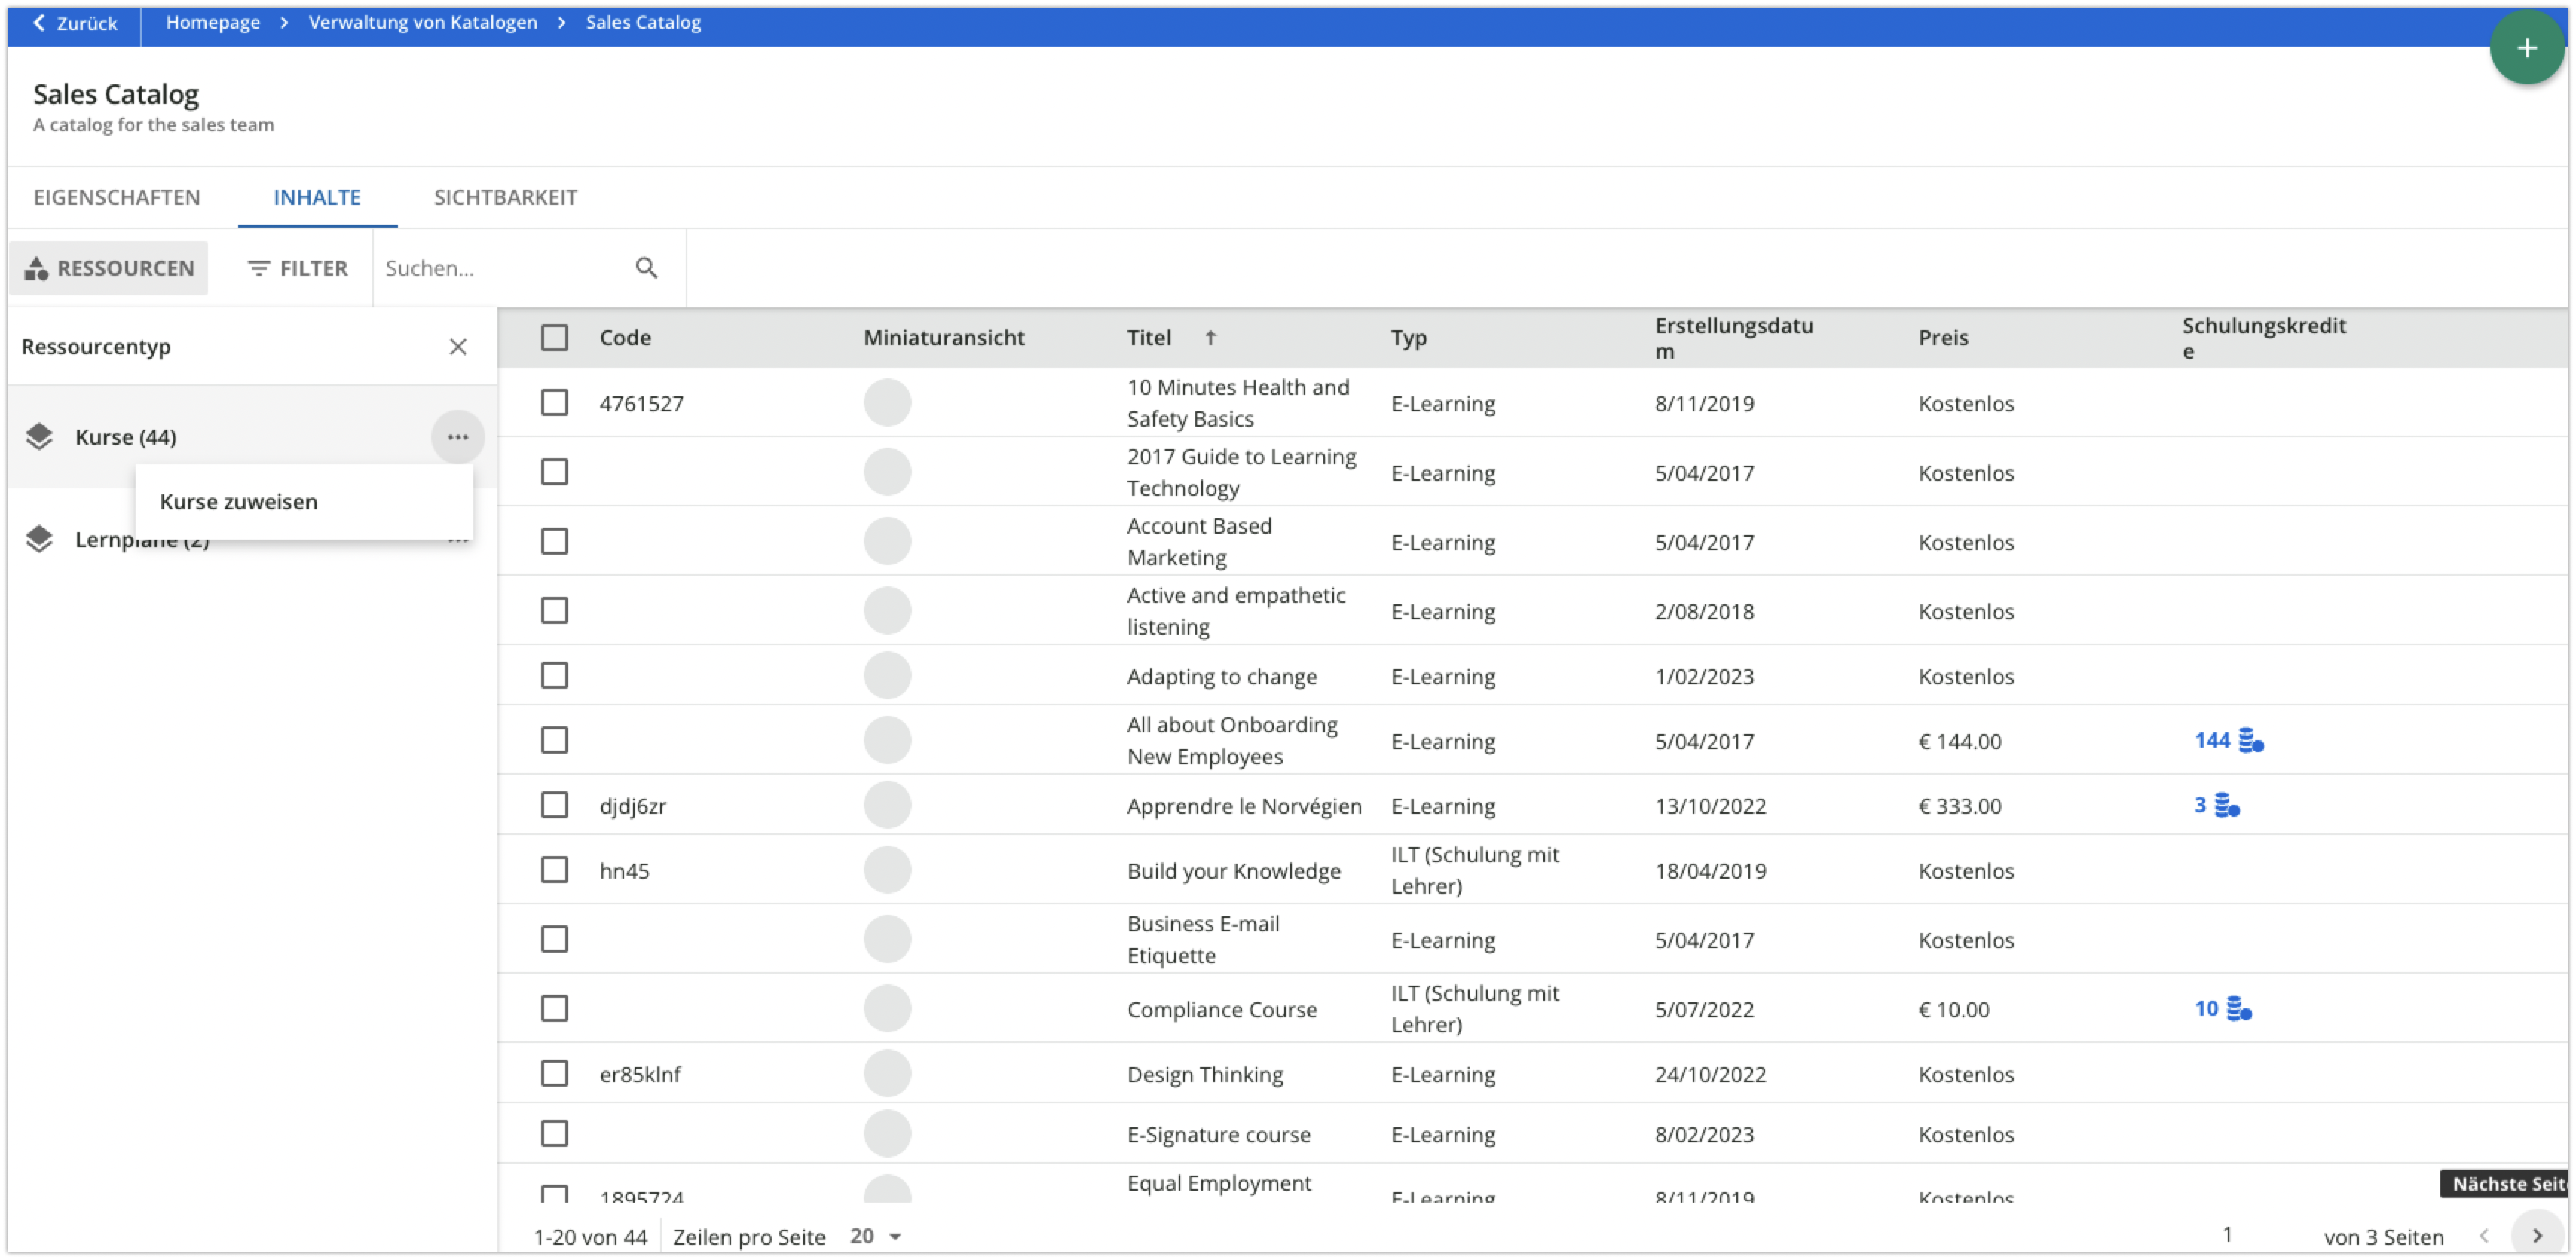Select the Build your Knowledge checkbox
2576x1260 pixels.
554,870
